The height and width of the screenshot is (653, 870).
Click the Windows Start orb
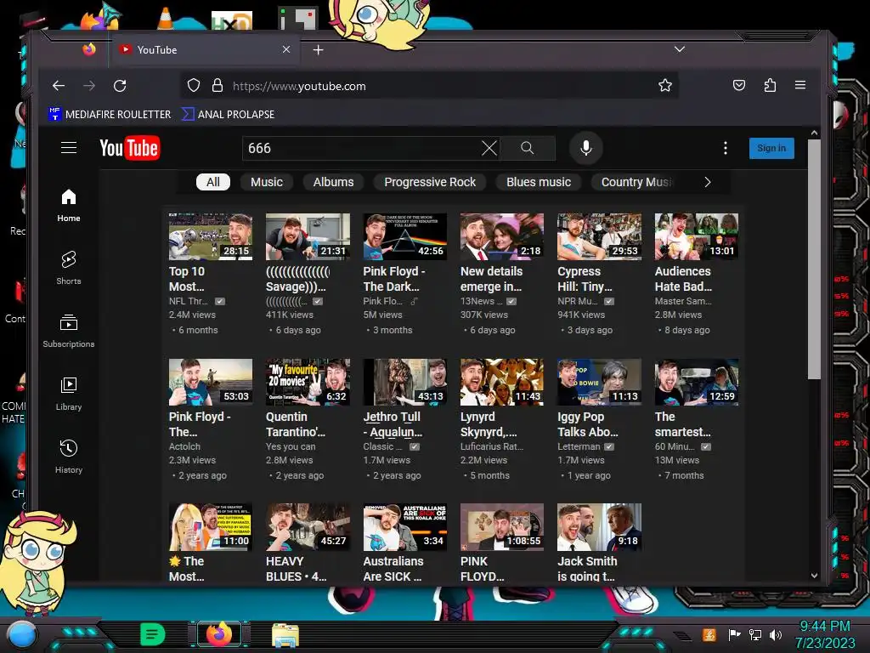coord(21,635)
